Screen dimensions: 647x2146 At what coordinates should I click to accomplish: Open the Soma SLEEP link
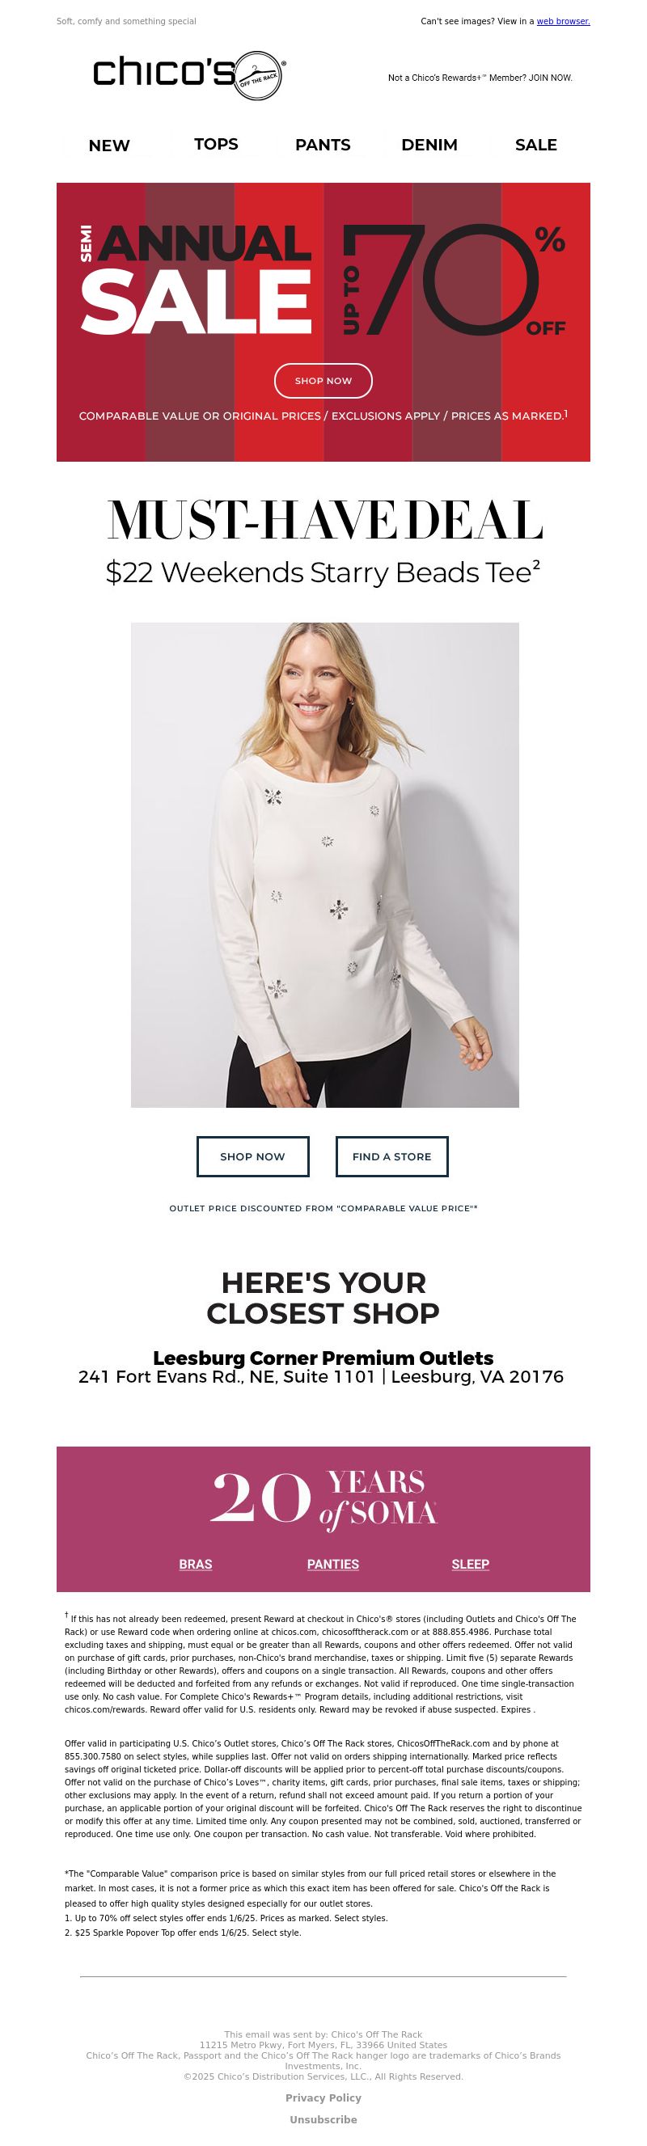(470, 1565)
